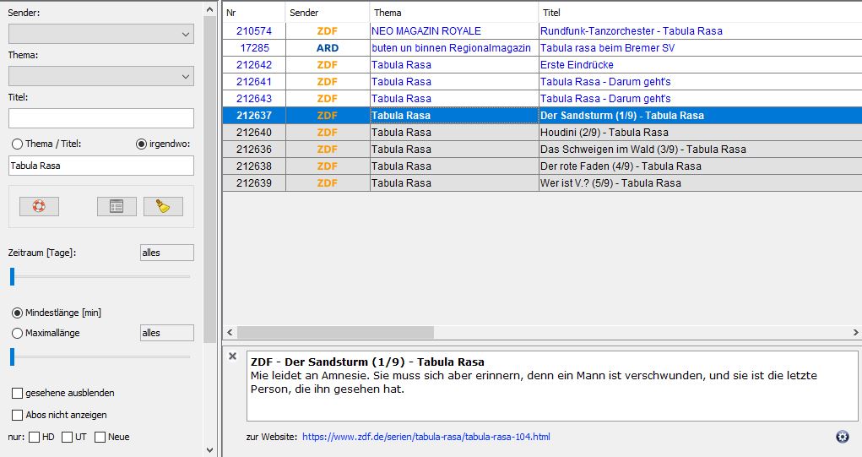
Task: Select the 'Thema / Titel' radio option
Action: (x=17, y=144)
